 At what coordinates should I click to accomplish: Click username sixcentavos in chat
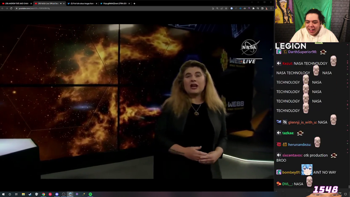click(293, 155)
